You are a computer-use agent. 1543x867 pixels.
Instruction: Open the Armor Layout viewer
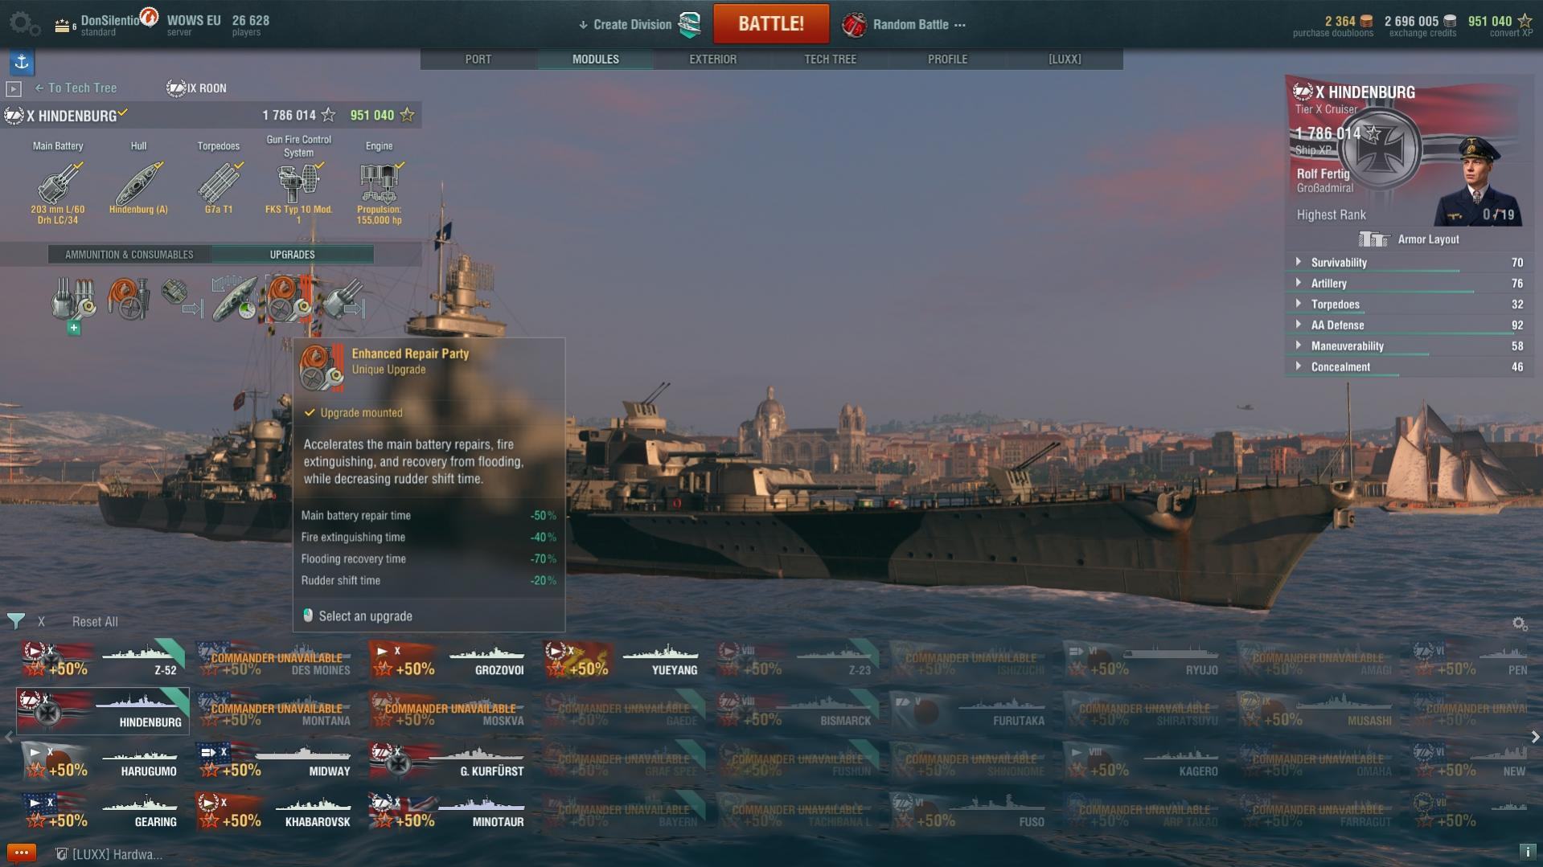pyautogui.click(x=1409, y=239)
